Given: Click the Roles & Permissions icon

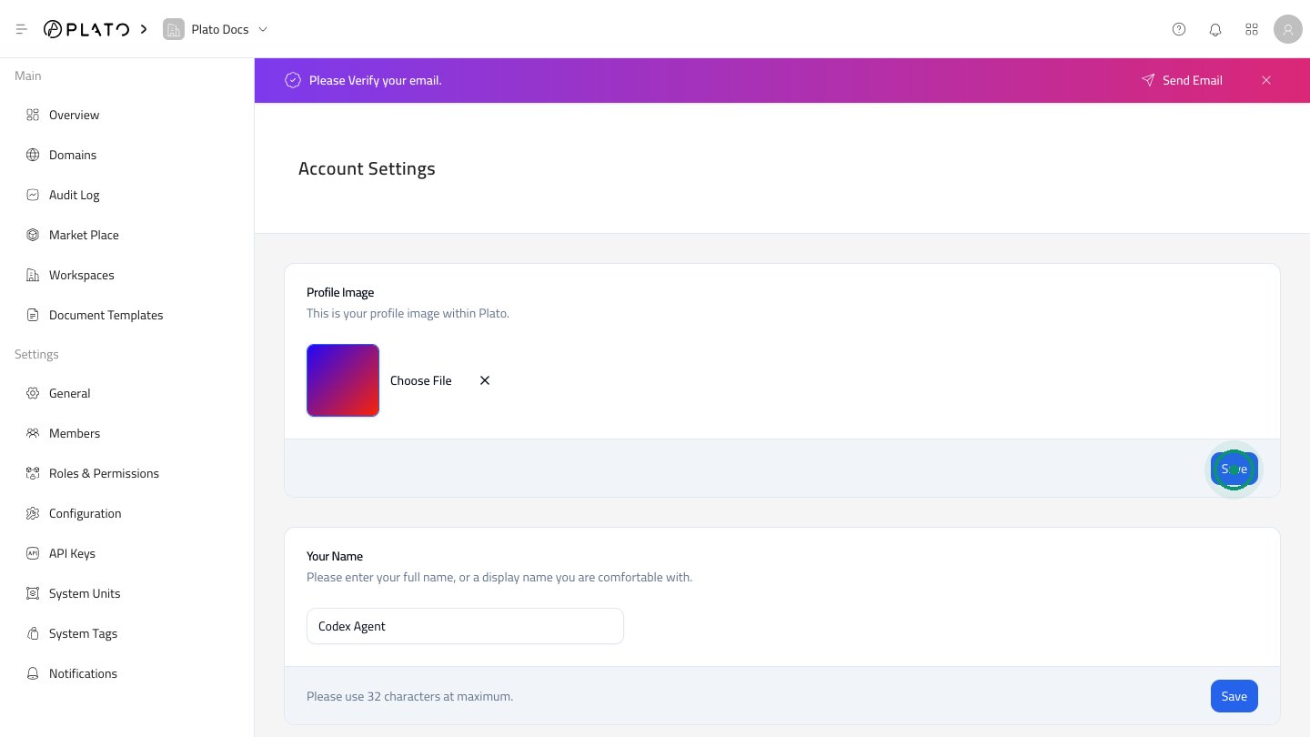Looking at the screenshot, I should [33, 473].
